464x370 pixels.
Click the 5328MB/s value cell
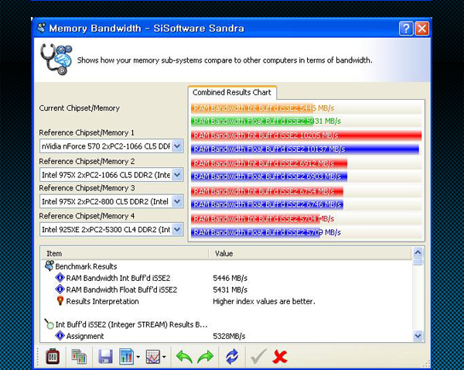[229, 337]
